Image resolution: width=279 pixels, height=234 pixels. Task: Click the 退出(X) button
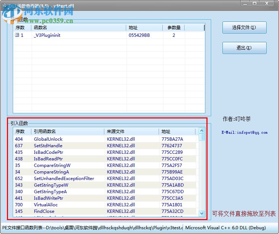click(x=244, y=48)
